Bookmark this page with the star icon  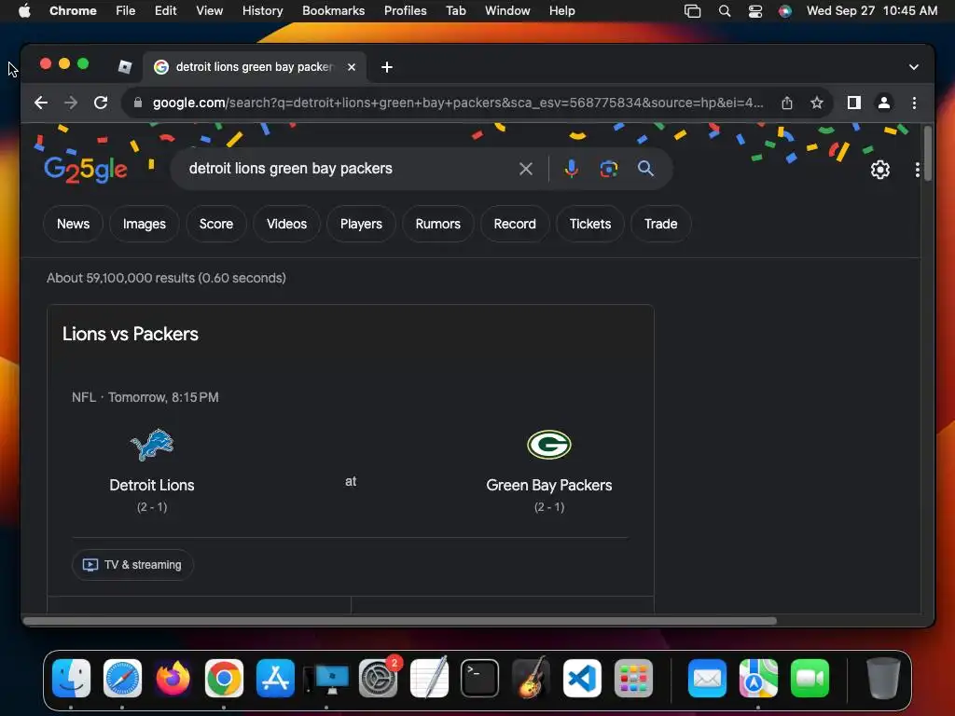click(817, 103)
